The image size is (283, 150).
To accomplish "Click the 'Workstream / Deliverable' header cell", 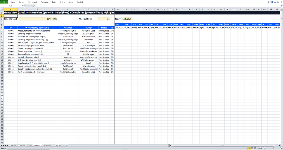I will [x=37, y=28].
